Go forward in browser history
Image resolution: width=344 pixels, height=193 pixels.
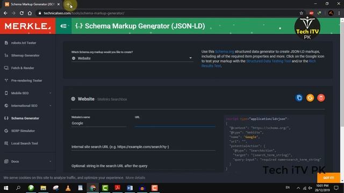[13, 13]
